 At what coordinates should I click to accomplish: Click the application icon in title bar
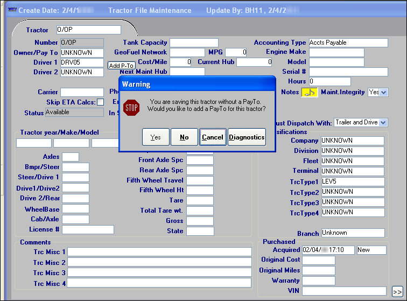(11, 10)
